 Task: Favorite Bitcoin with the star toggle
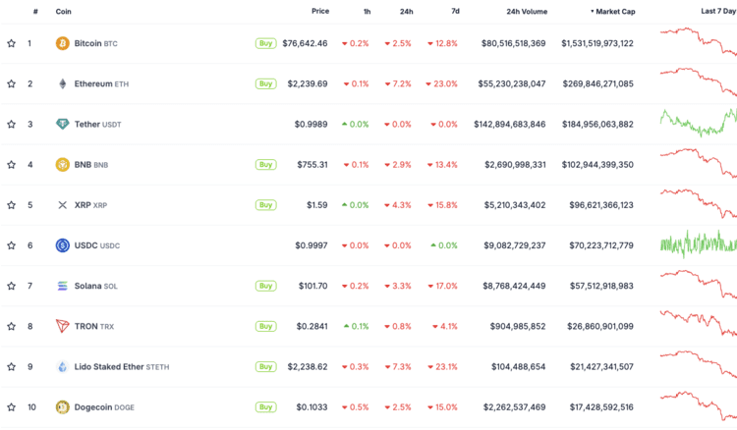coord(12,43)
